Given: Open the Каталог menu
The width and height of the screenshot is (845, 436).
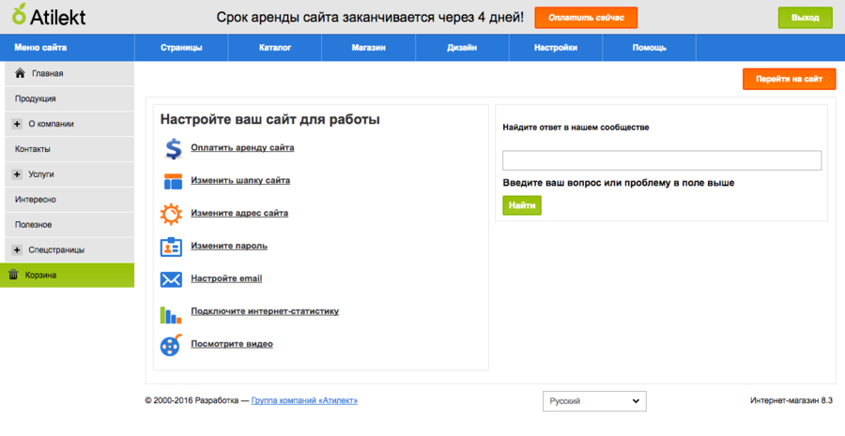Looking at the screenshot, I should (275, 48).
